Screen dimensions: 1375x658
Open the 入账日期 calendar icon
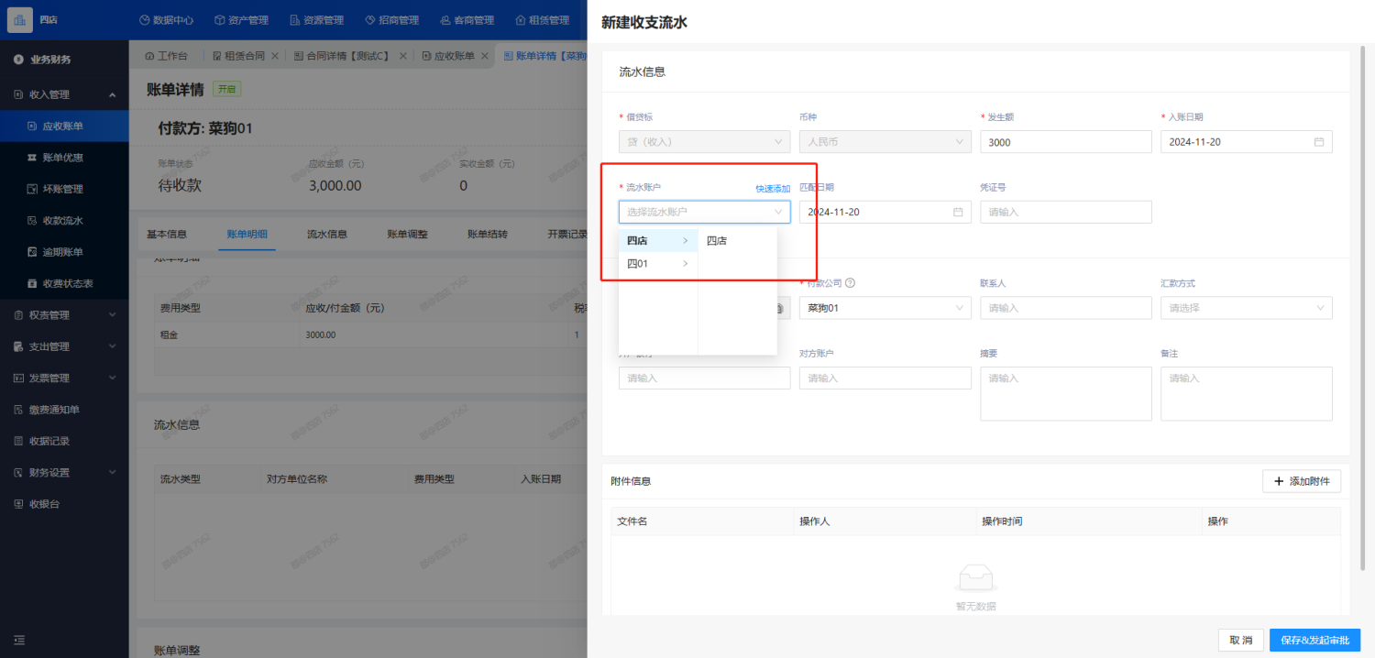click(1319, 142)
